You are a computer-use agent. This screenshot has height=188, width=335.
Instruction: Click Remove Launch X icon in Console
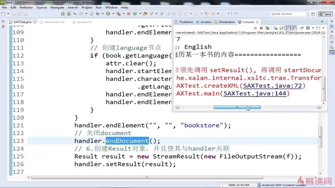pyautogui.click(x=261, y=28)
